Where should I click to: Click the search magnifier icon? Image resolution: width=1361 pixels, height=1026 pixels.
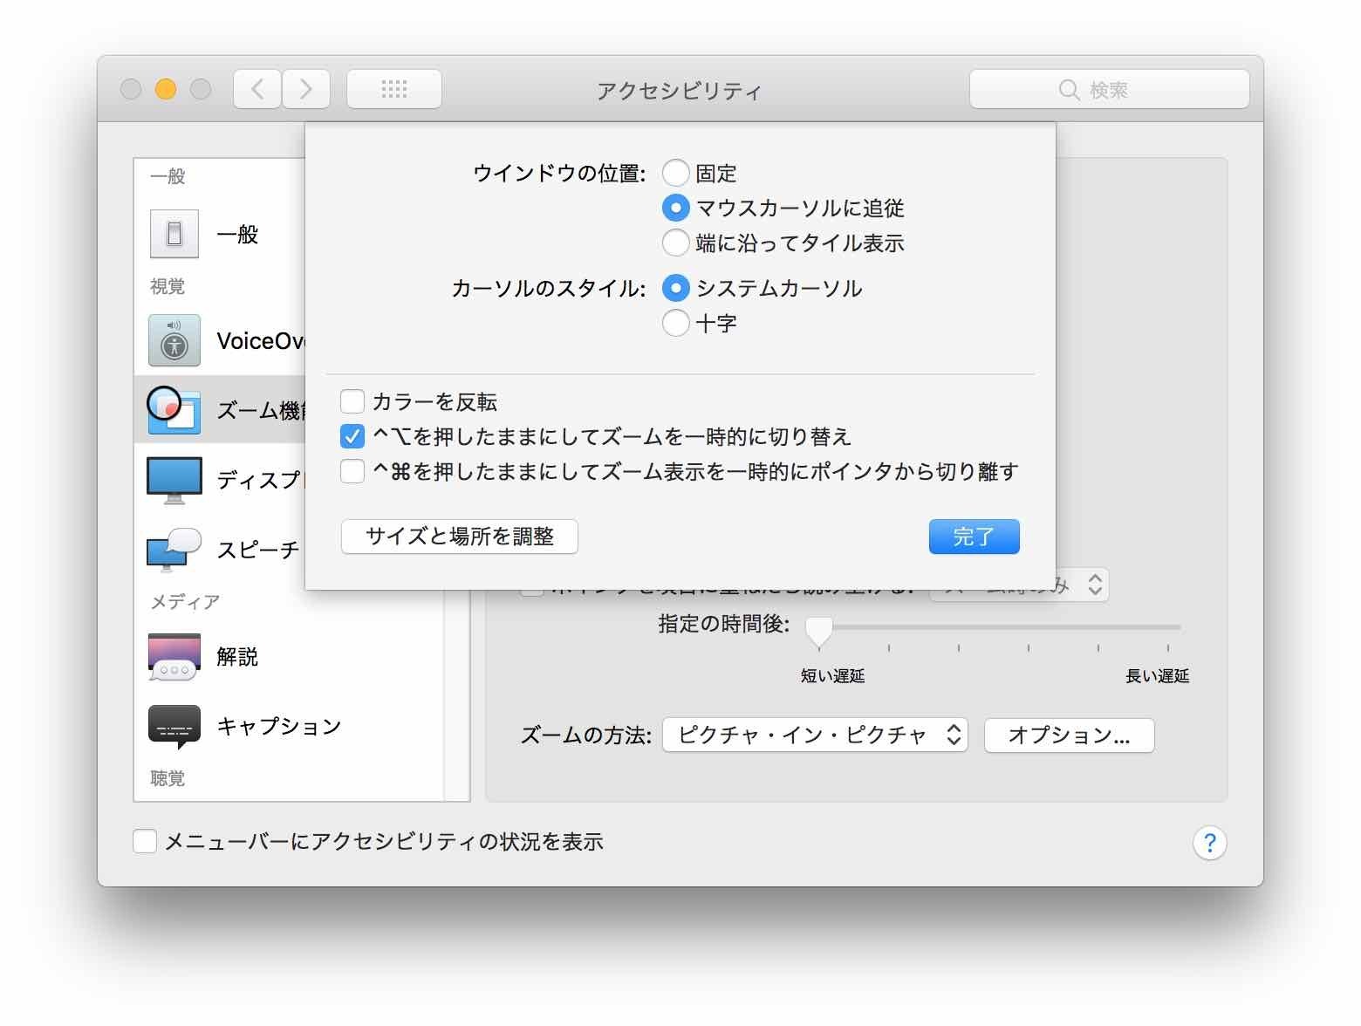pyautogui.click(x=1069, y=90)
